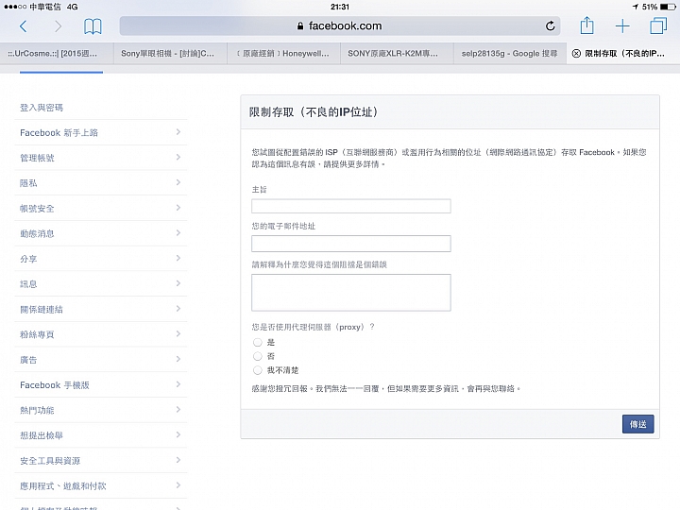Open 熱門功能 help link

pos(37,410)
